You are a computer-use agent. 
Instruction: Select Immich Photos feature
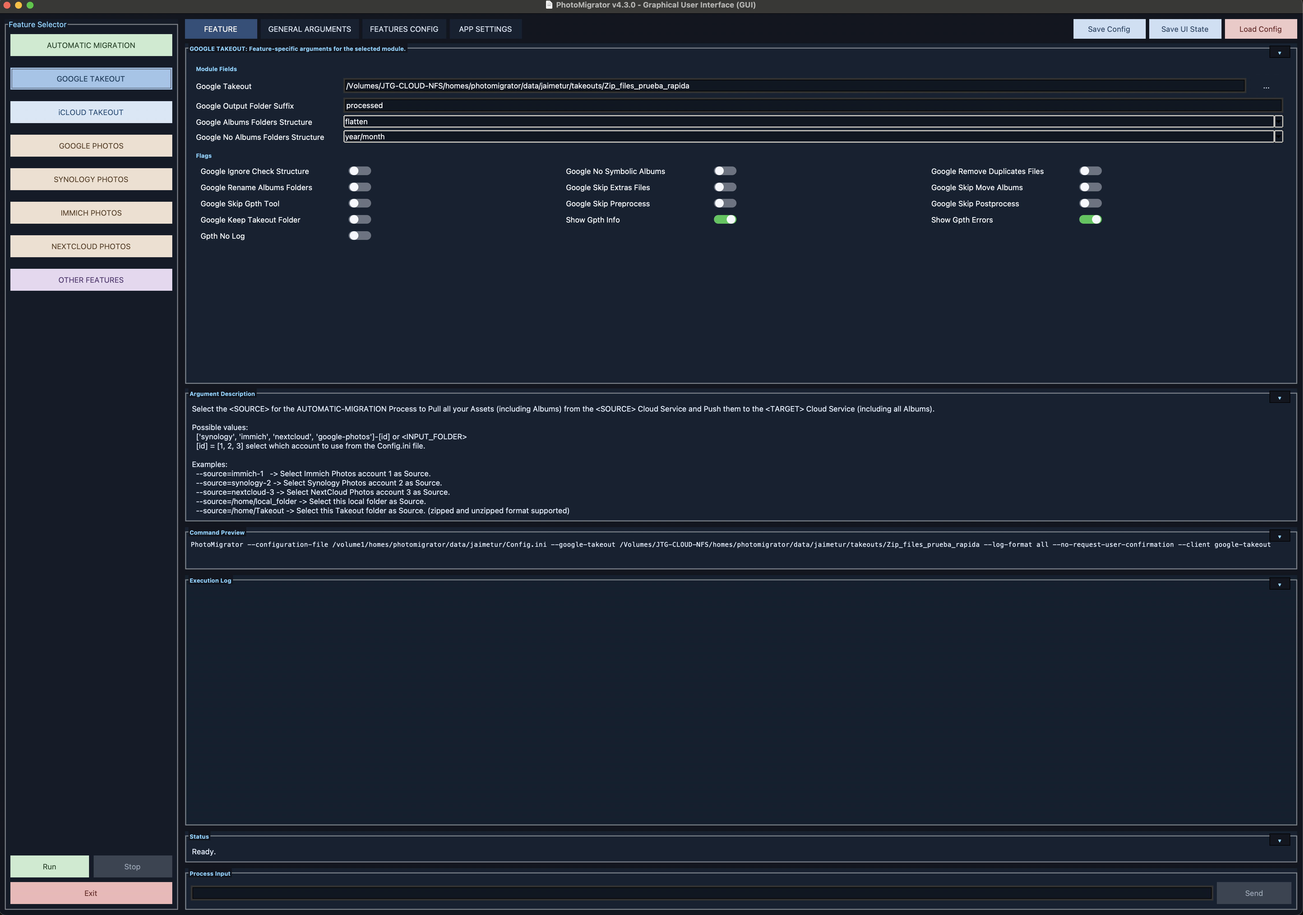(91, 213)
